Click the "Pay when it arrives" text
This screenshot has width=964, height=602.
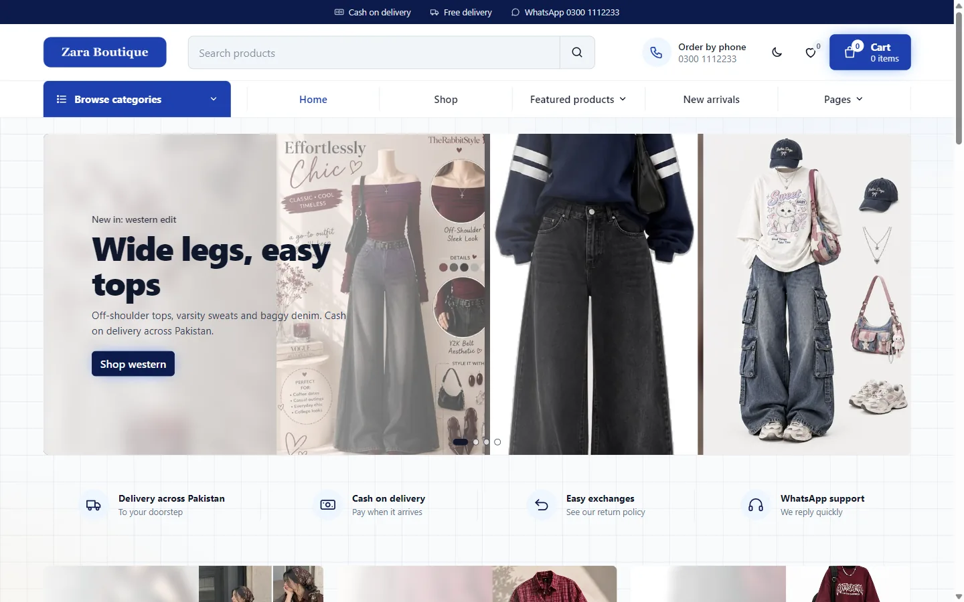click(387, 512)
